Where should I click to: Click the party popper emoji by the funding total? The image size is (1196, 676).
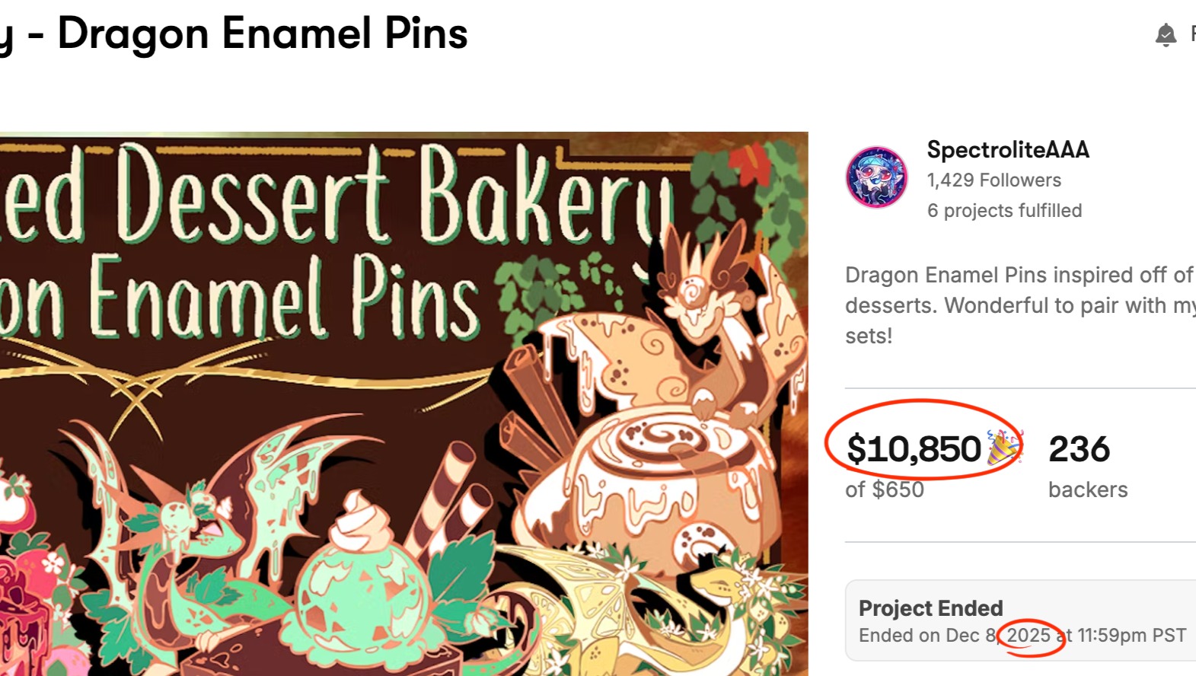click(1004, 448)
